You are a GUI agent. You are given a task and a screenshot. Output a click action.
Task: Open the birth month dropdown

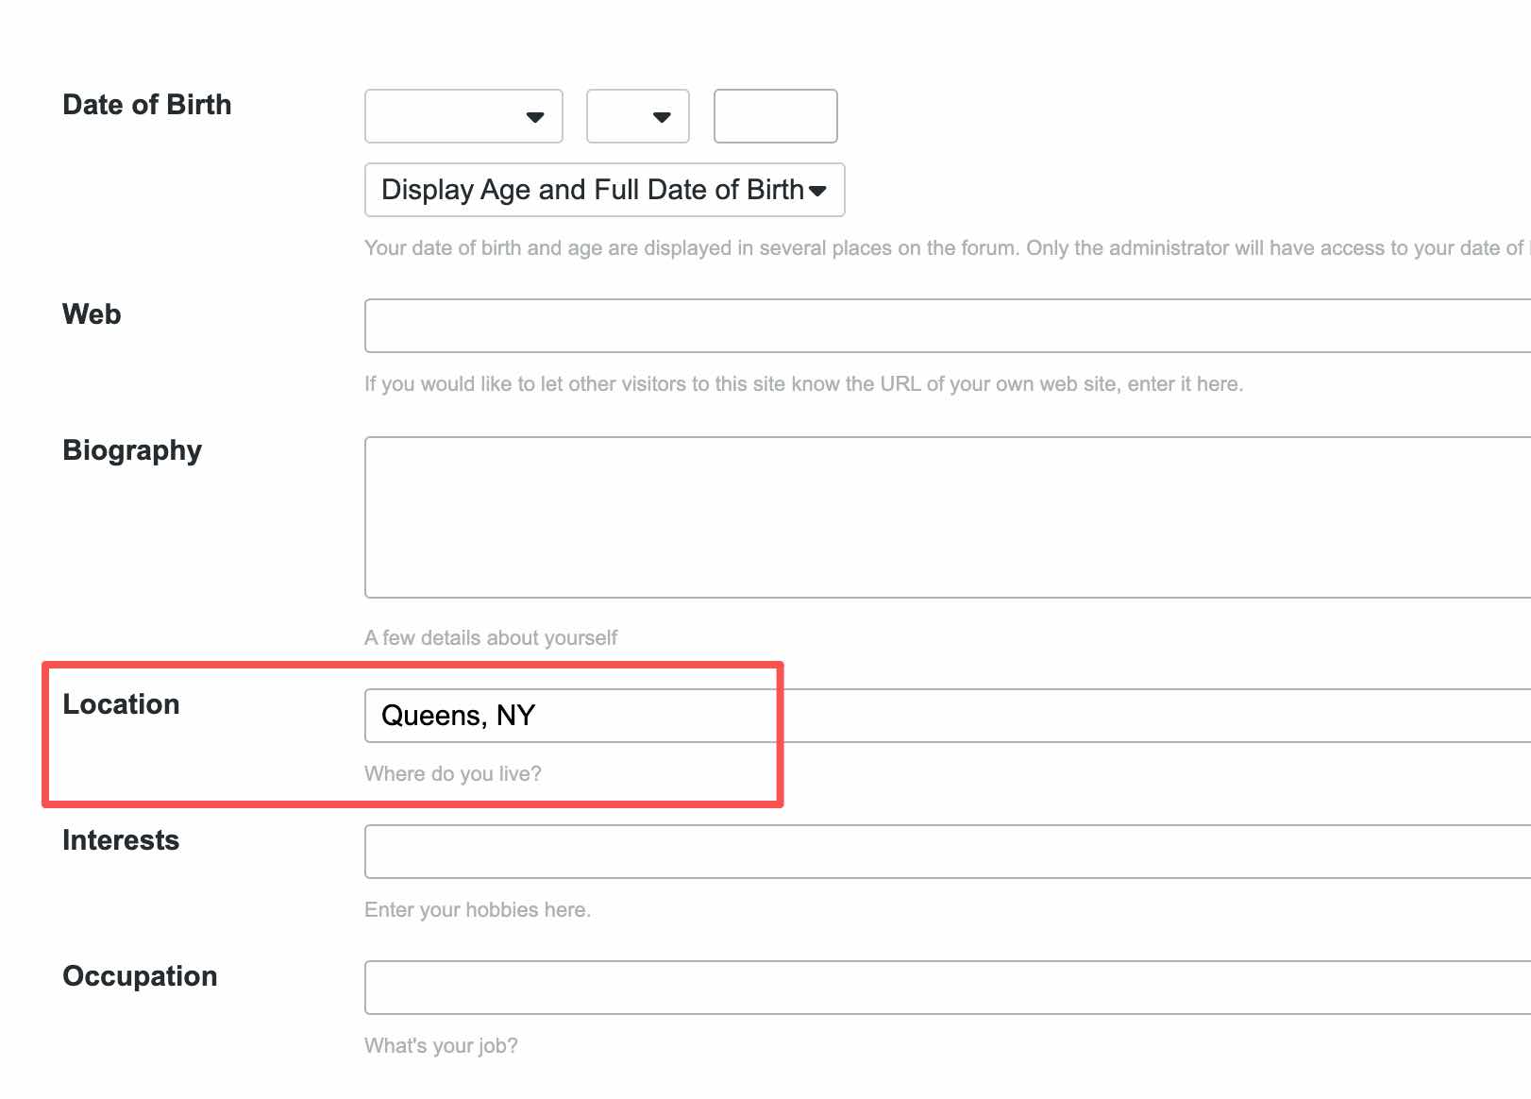pos(463,116)
